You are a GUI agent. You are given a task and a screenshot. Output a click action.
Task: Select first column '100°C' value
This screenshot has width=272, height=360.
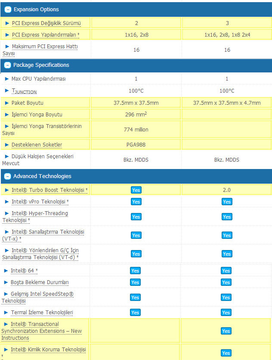pos(136,91)
